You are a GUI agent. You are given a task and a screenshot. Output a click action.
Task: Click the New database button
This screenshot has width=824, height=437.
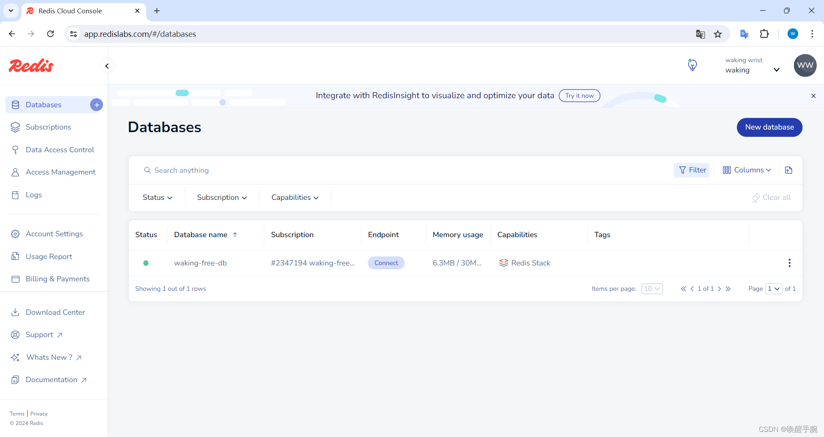(769, 127)
